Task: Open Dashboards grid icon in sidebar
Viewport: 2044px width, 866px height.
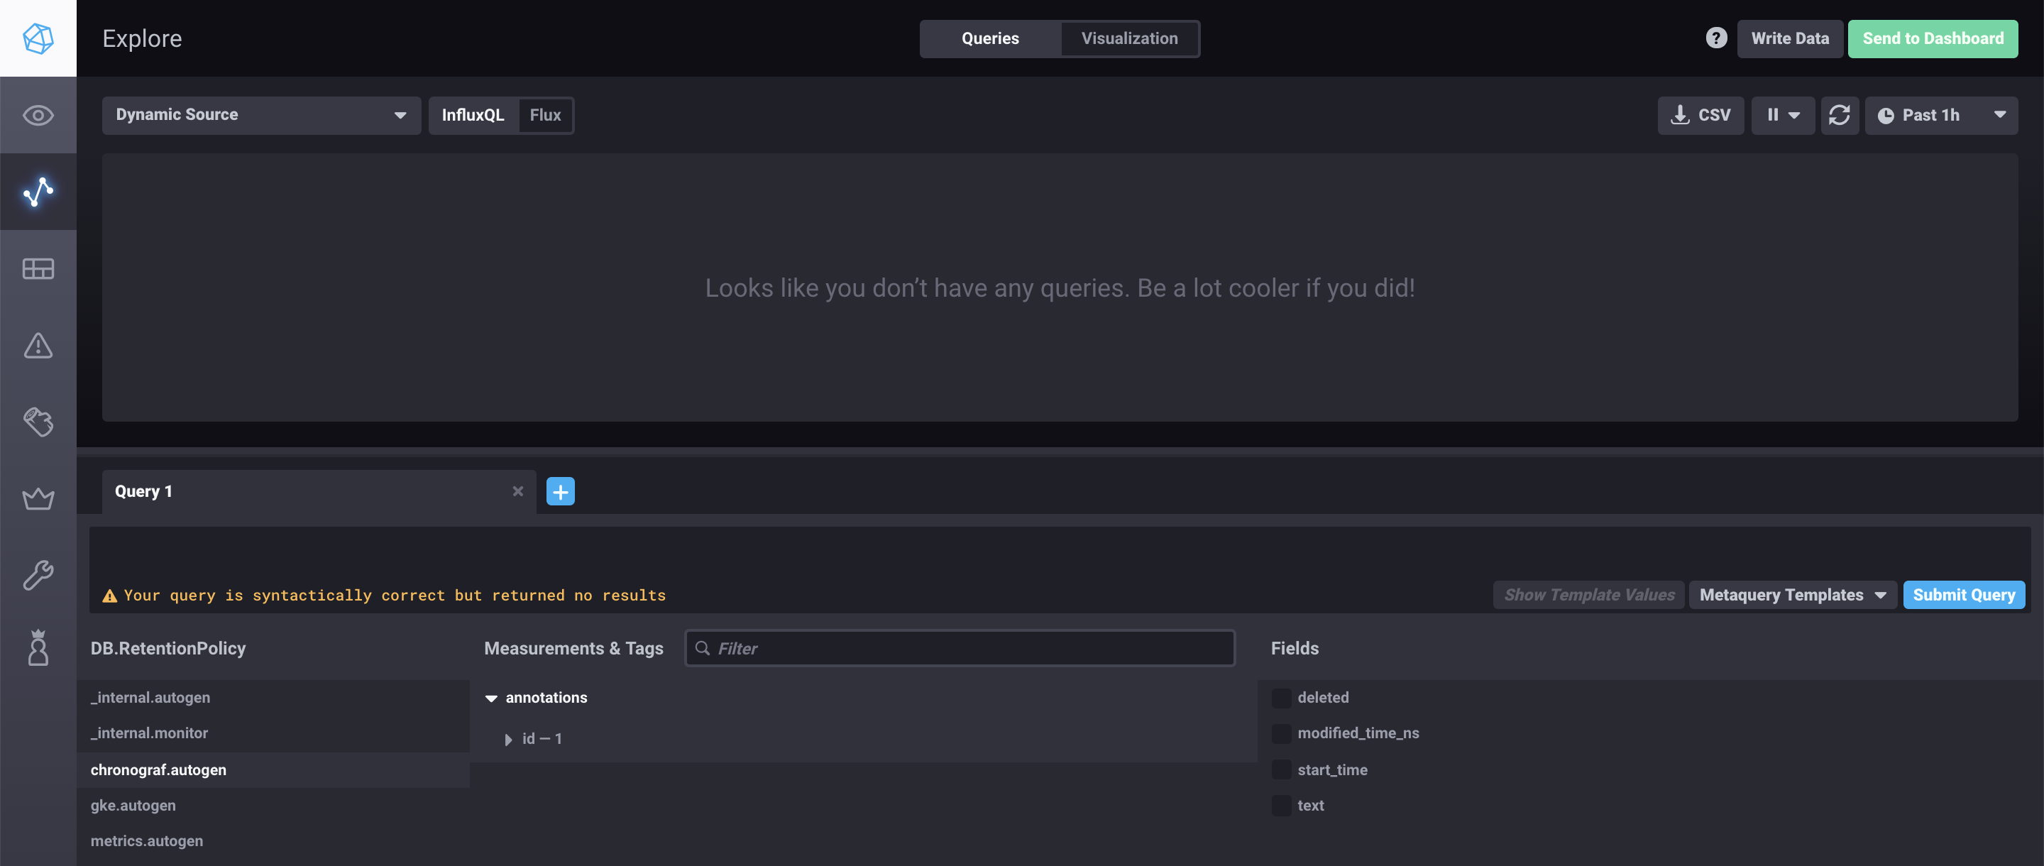Action: tap(38, 268)
